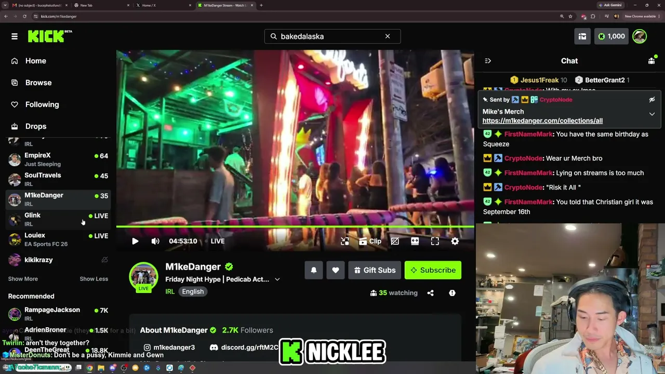Enter fullscreen video mode
The image size is (665, 374).
435,241
